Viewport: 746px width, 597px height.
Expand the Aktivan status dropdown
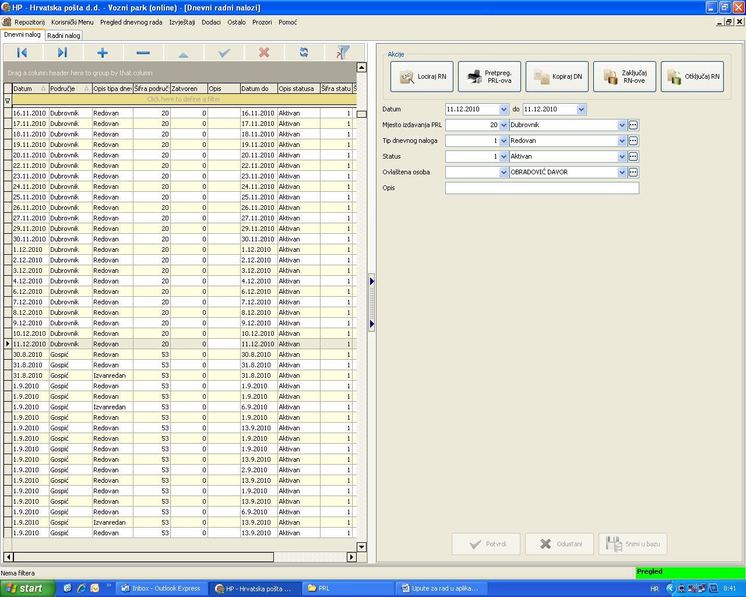pos(622,156)
